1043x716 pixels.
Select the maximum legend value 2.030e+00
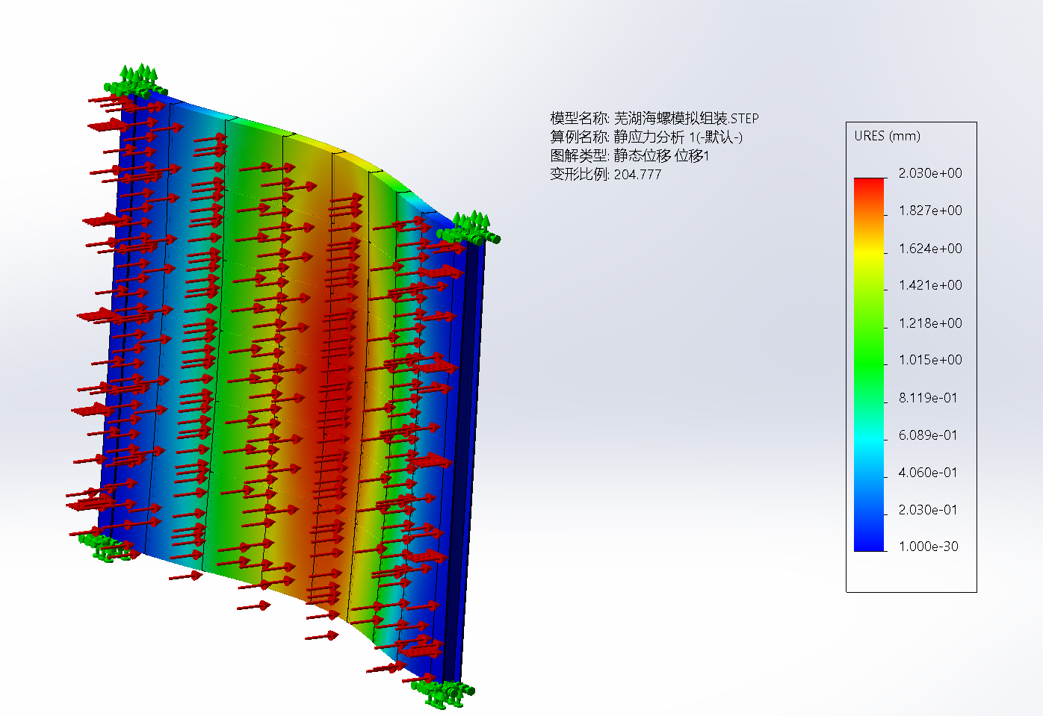[x=929, y=173]
